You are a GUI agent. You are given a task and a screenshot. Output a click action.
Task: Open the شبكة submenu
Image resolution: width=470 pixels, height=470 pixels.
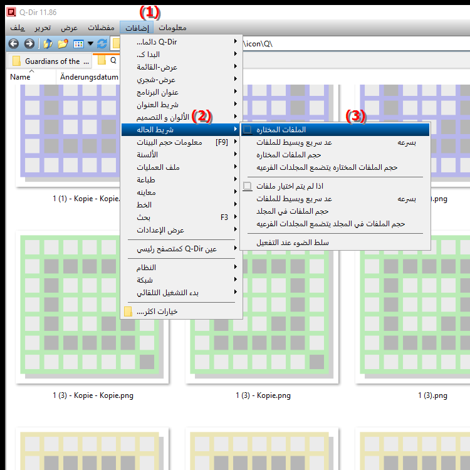tap(180, 280)
